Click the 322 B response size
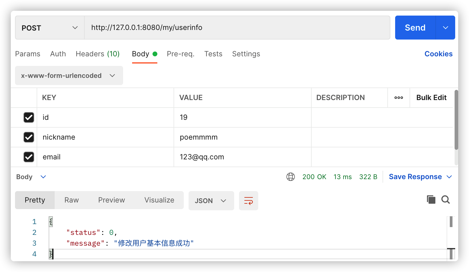Image resolution: width=469 pixels, height=272 pixels. 368,177
